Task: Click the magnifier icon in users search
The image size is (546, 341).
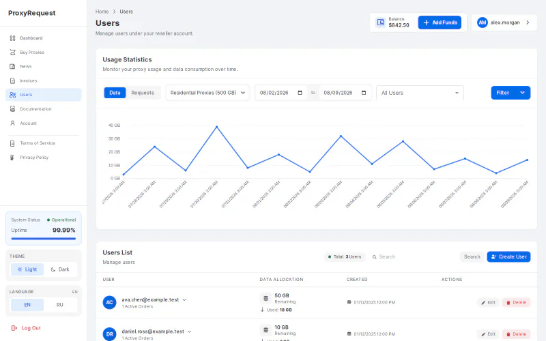Action: [374, 257]
